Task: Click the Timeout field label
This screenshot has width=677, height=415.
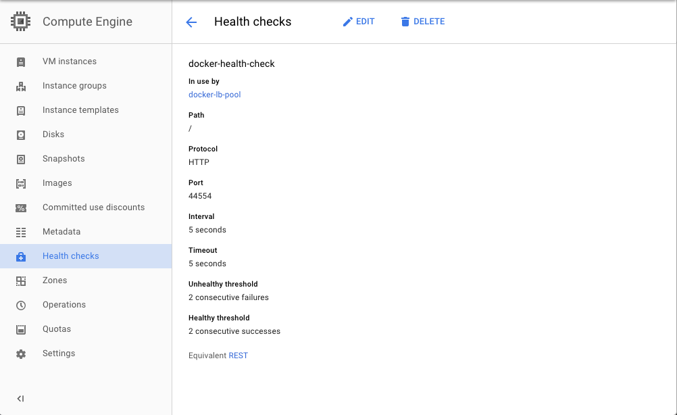Action: pos(203,251)
